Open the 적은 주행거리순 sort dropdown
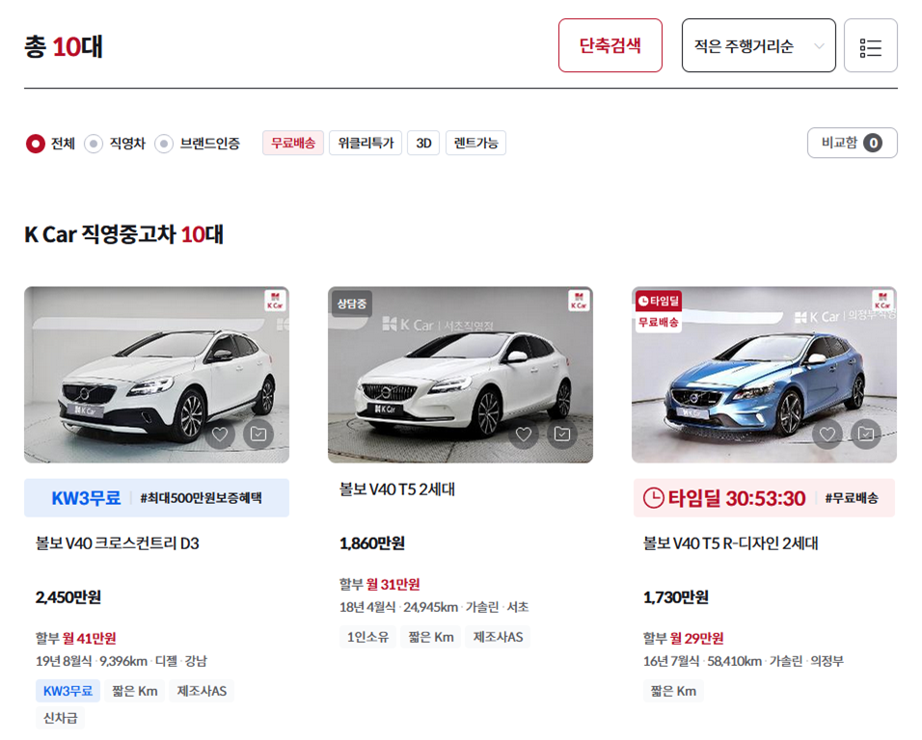The width and height of the screenshot is (922, 740). [759, 46]
